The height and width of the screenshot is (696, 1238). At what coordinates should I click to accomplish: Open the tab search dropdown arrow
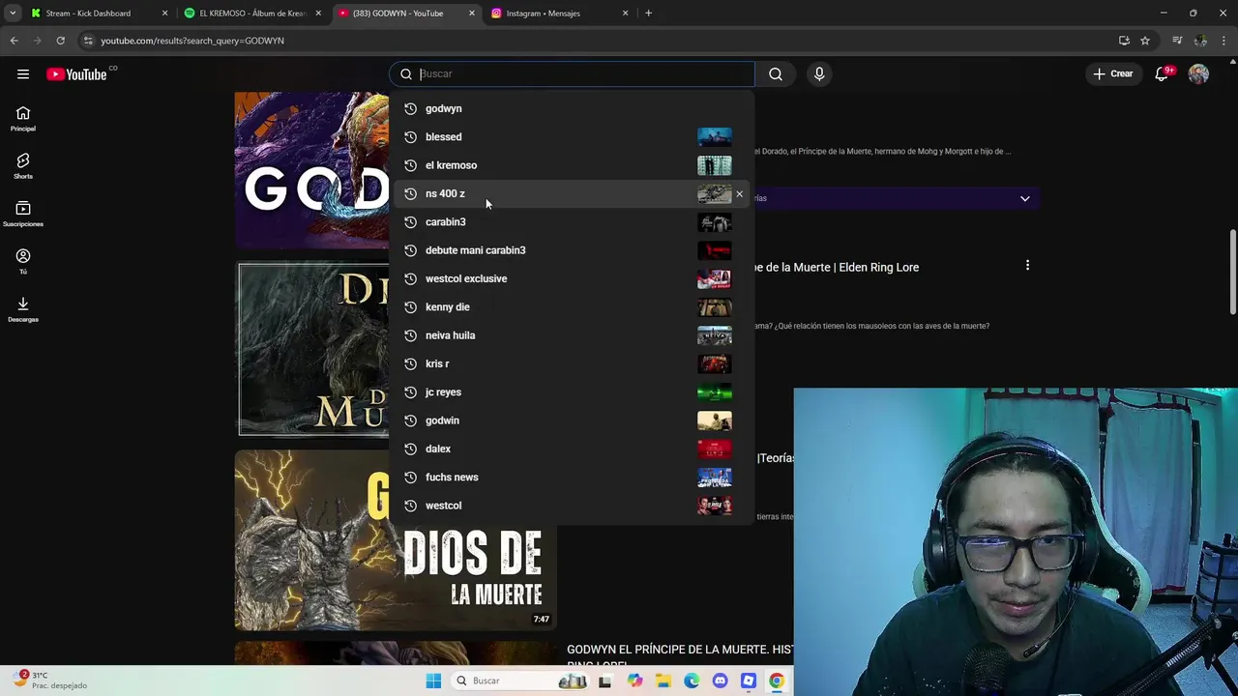click(13, 14)
